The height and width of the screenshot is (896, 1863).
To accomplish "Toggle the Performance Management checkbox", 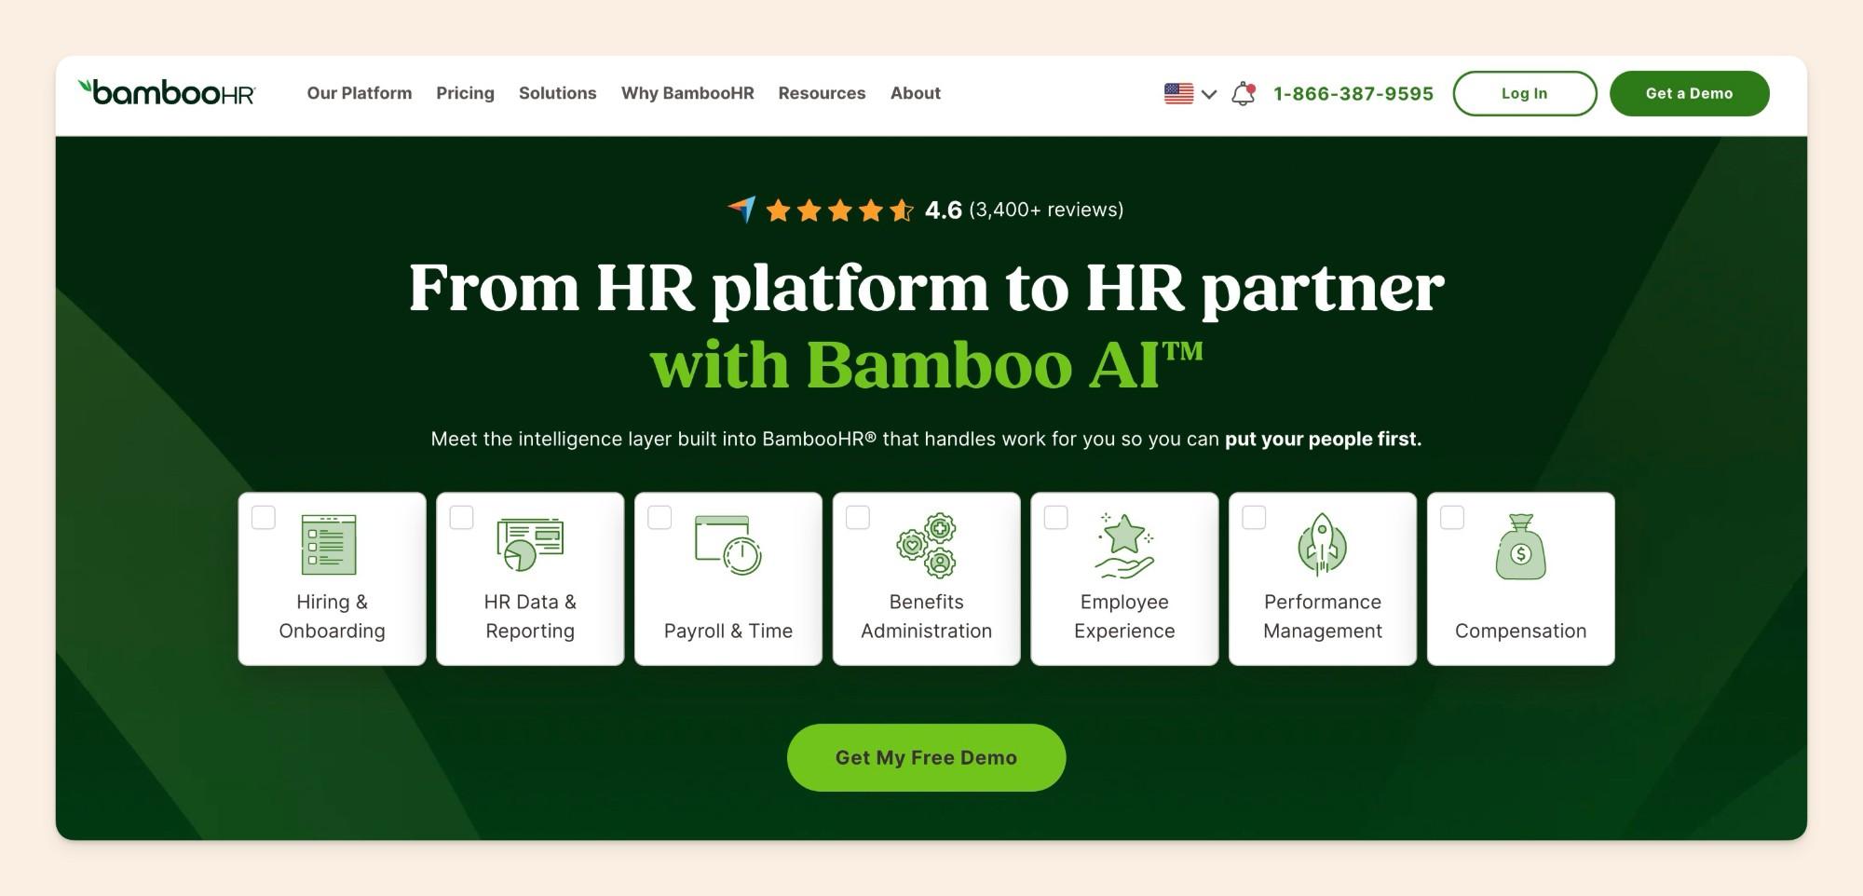I will tap(1255, 517).
